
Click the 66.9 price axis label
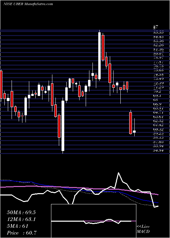tap(157, 104)
